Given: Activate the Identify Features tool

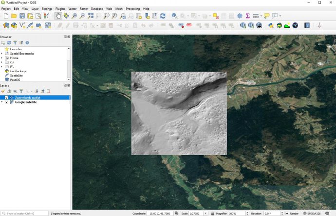Looking at the screenshot, I should (173, 16).
